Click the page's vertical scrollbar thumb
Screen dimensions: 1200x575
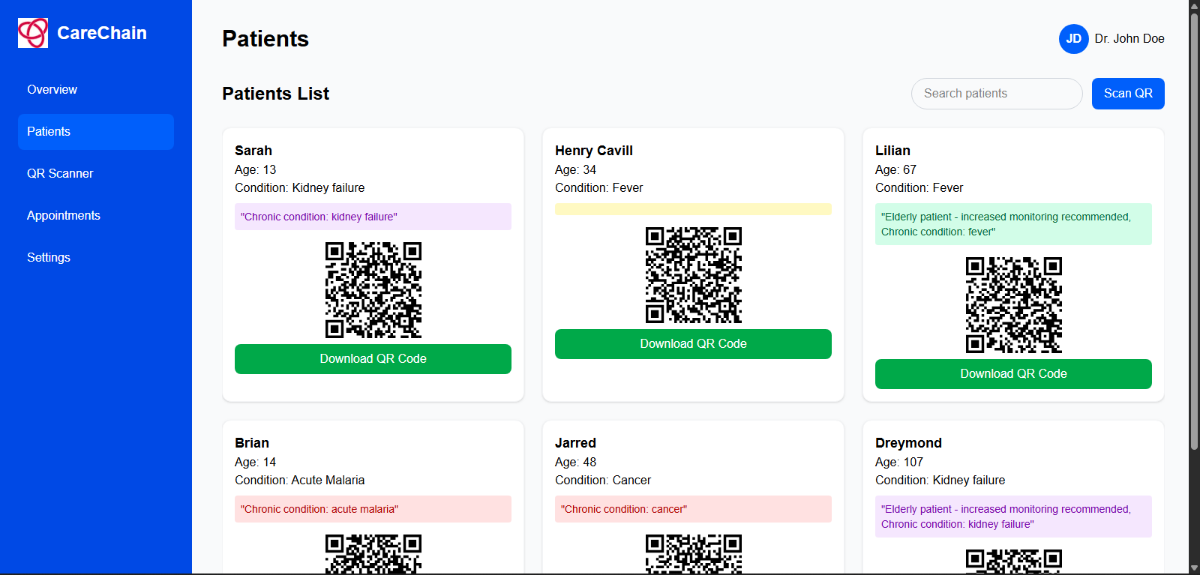[x=1194, y=231]
